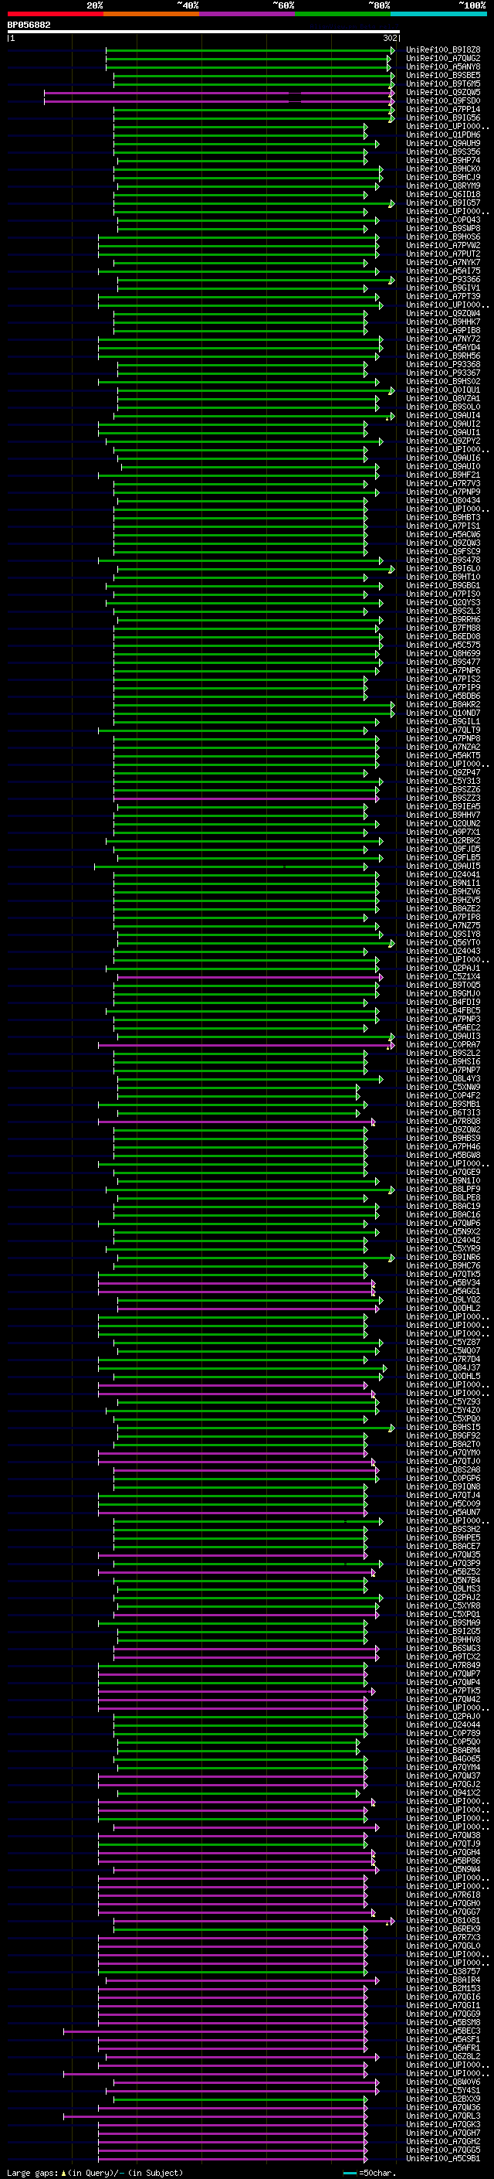The height and width of the screenshot is (2179, 494).
Task: Click the UniRef100_Q8RYM9 label
Action: [443, 186]
